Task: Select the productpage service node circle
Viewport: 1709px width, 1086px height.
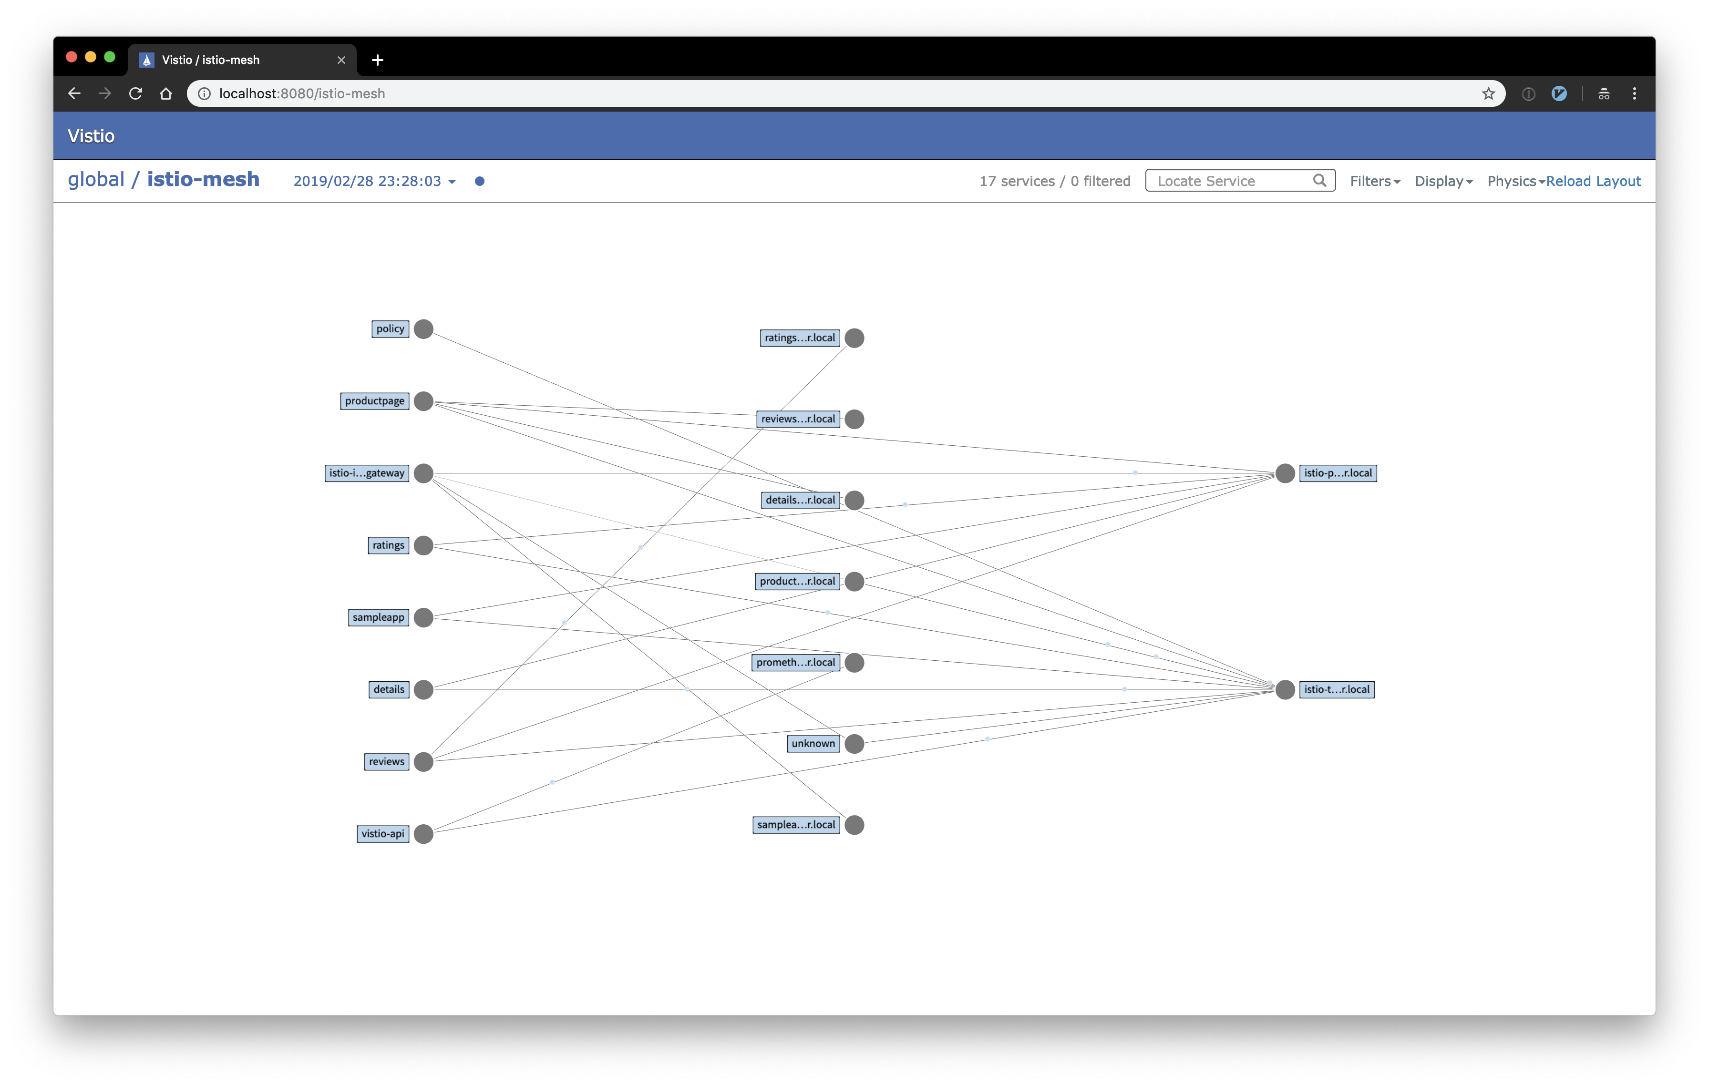Action: 424,401
